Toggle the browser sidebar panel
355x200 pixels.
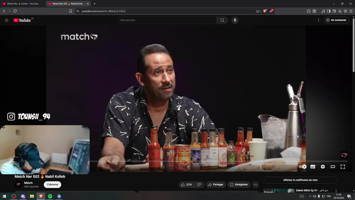(329, 11)
